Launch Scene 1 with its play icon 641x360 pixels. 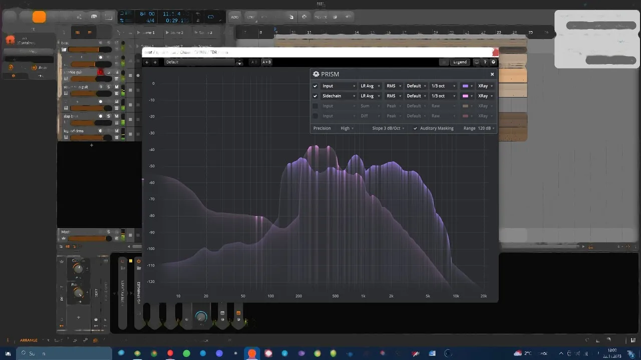139,32
